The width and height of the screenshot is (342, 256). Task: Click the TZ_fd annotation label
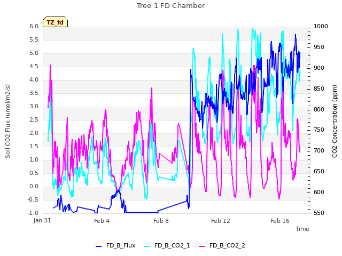coord(55,22)
